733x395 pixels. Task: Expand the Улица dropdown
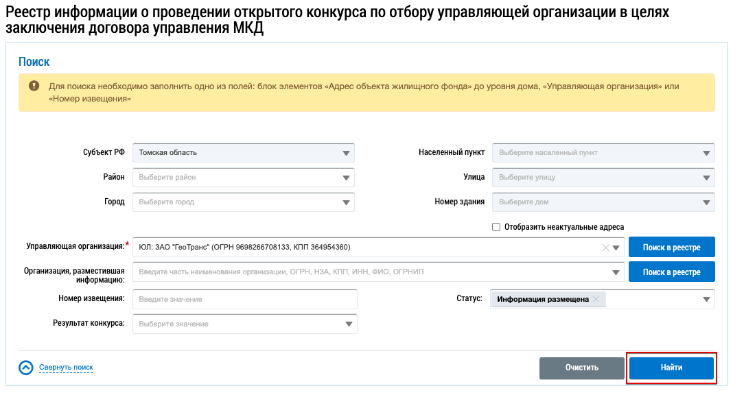point(706,178)
